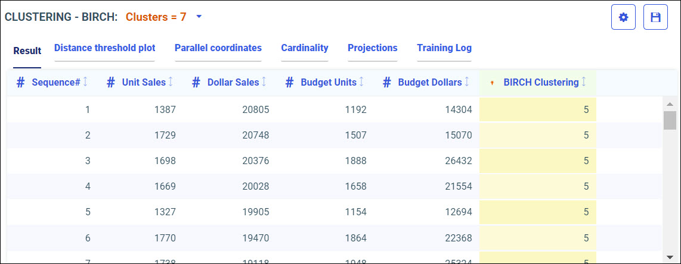Expand the Clusters = 7 dropdown arrow

click(x=199, y=17)
